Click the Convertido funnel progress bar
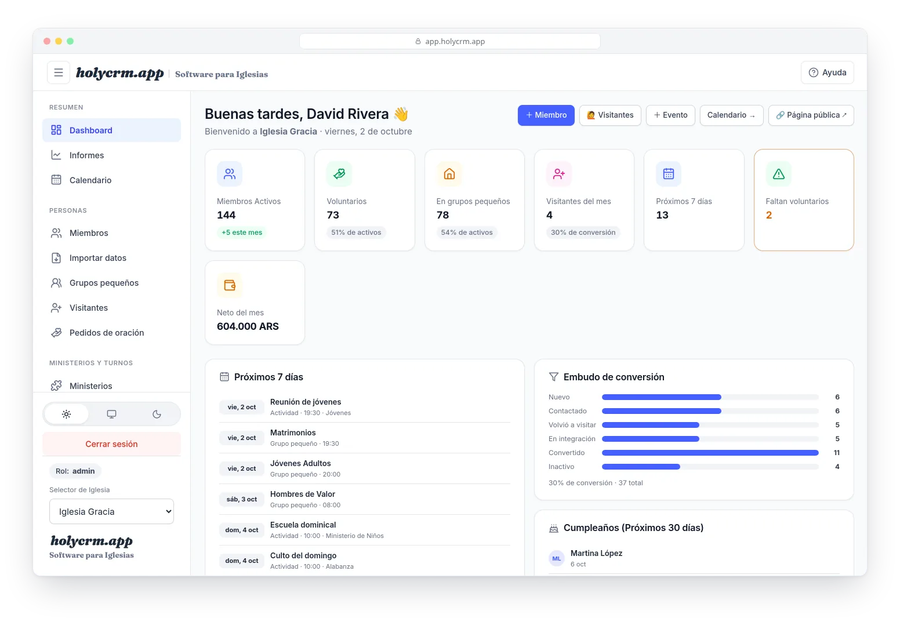Screen dimensions: 900x618 pyautogui.click(x=710, y=453)
